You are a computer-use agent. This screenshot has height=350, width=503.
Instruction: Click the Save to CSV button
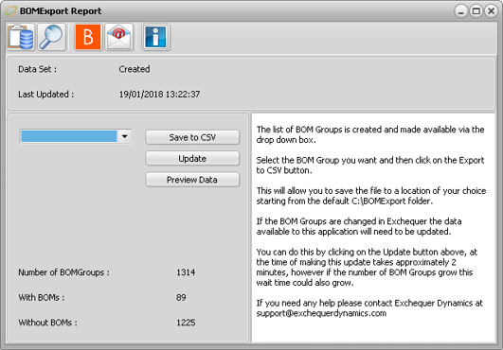point(192,137)
